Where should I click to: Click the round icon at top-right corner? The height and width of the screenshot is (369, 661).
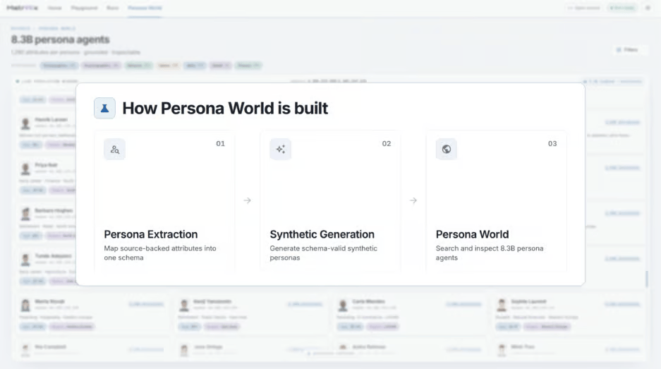(648, 8)
